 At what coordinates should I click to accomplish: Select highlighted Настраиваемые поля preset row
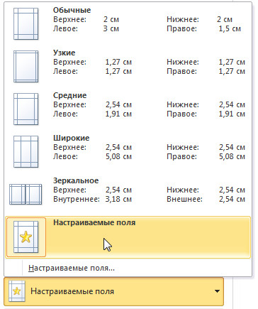(128, 237)
